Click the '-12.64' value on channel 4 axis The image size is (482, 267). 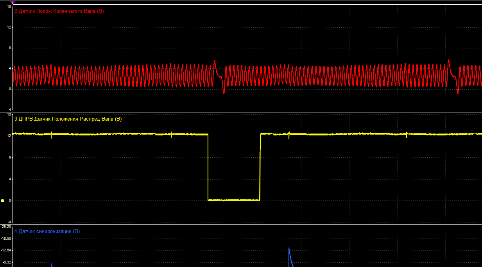coord(6,250)
